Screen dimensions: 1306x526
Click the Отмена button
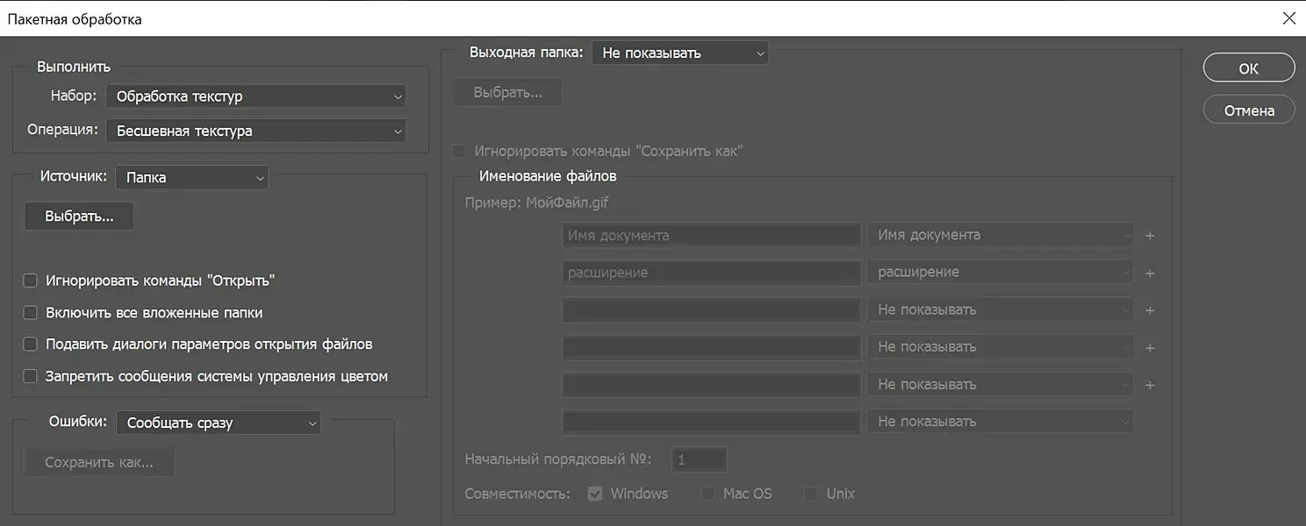tap(1249, 110)
